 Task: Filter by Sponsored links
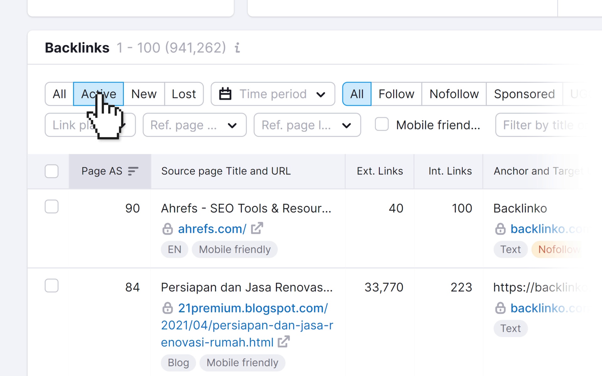524,94
